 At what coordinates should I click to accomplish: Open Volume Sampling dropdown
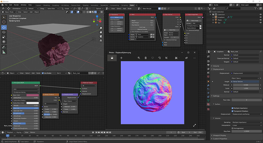click(x=247, y=122)
